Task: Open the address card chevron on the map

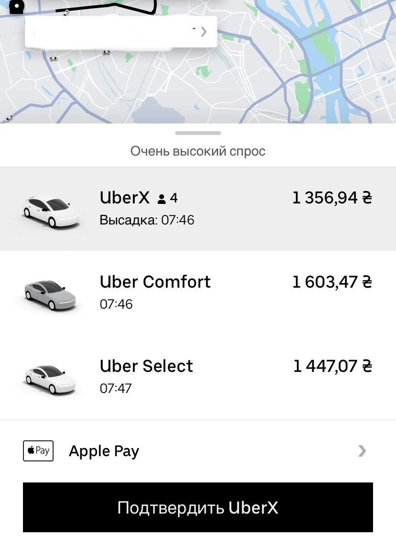Action: point(204,32)
